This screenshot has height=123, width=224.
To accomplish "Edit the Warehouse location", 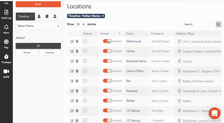I will tap(72, 41).
